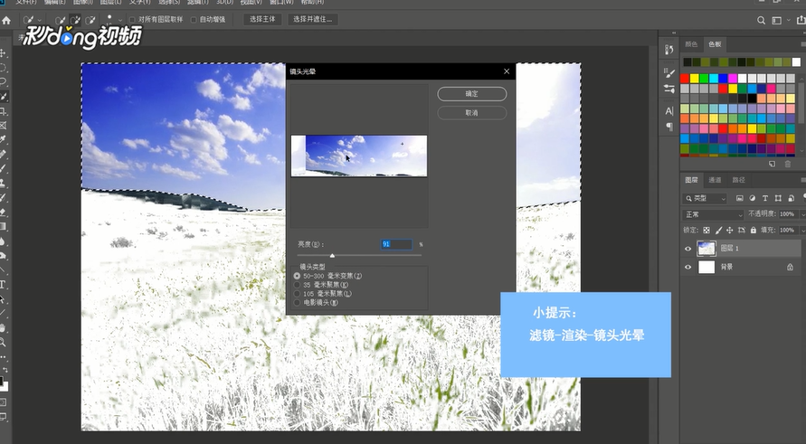Image resolution: width=806 pixels, height=444 pixels.
Task: Select the Brush tool in toolbar
Action: pos(3,168)
